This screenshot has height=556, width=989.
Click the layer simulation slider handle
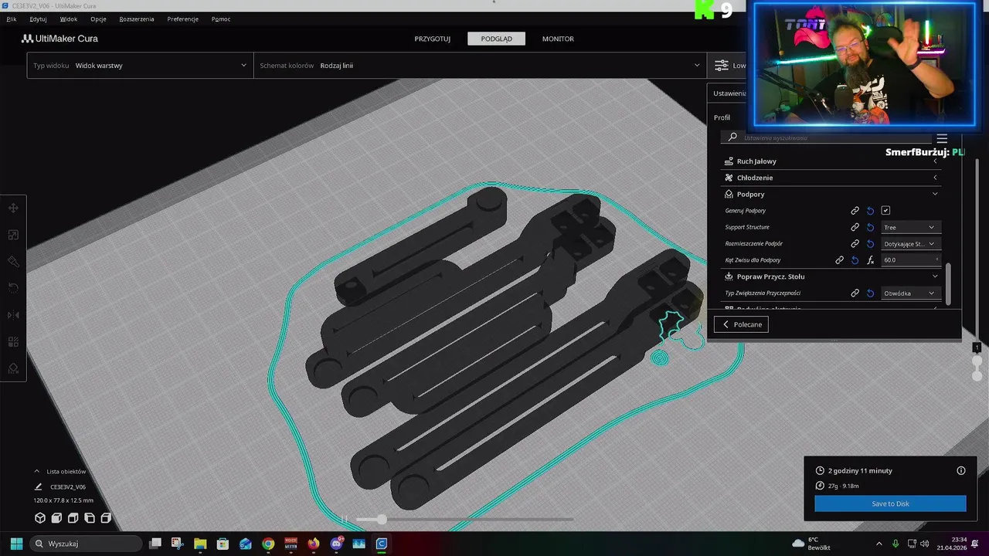pyautogui.click(x=381, y=520)
